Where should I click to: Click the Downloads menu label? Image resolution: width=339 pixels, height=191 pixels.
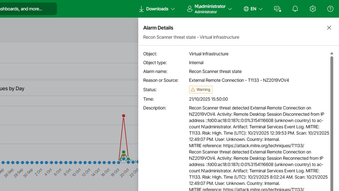pyautogui.click(x=157, y=9)
